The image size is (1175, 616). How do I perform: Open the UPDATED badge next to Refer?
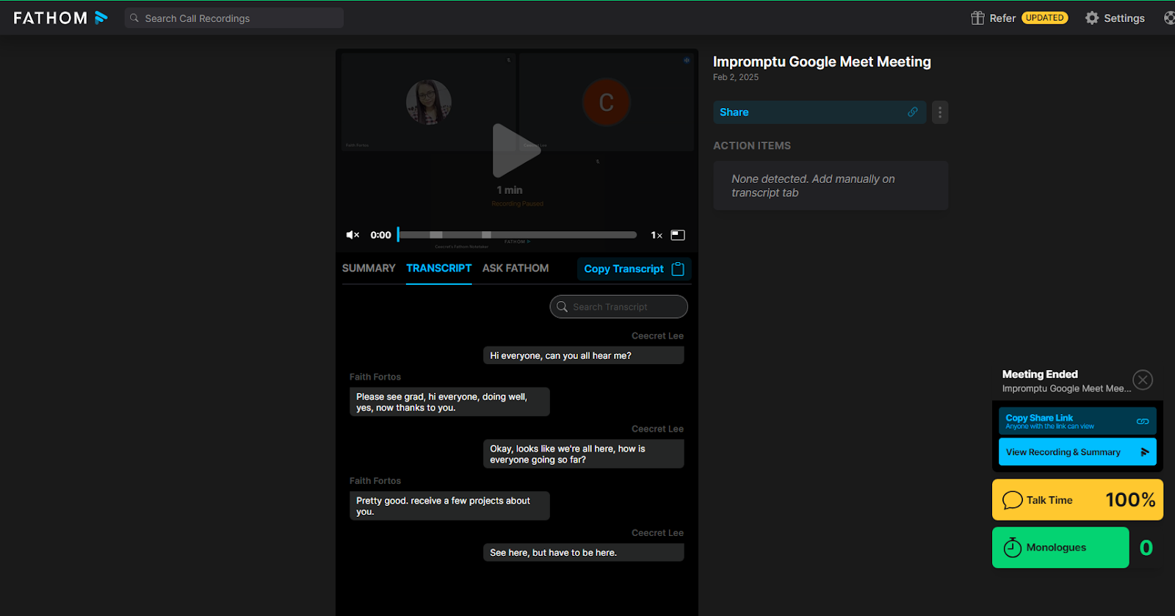(x=1044, y=18)
